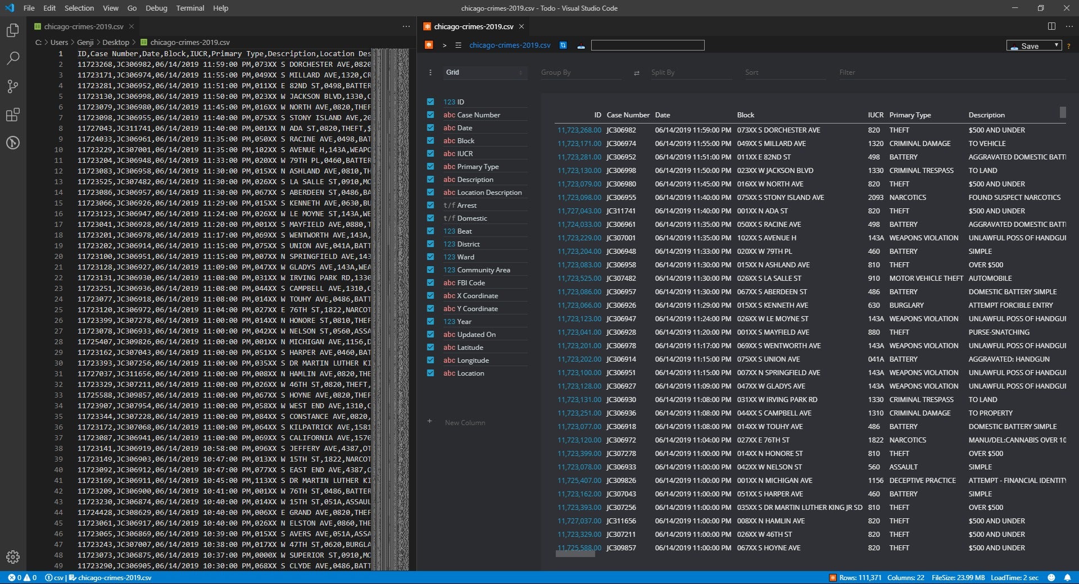Open the Edit menu
The width and height of the screenshot is (1079, 584).
[49, 8]
